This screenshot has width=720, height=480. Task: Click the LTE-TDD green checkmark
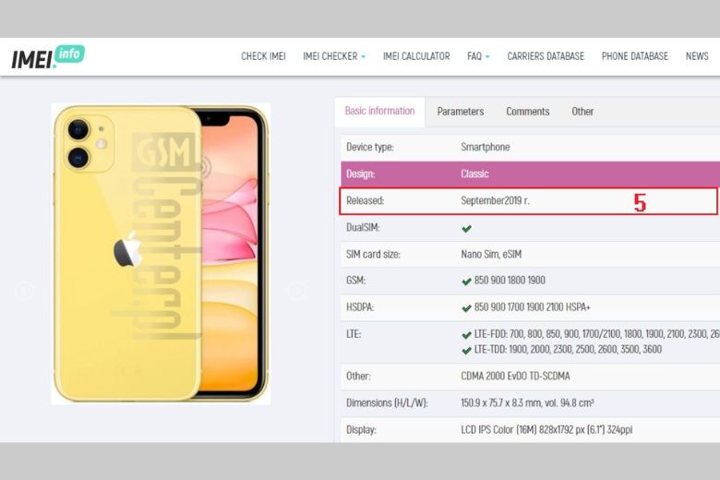[467, 350]
